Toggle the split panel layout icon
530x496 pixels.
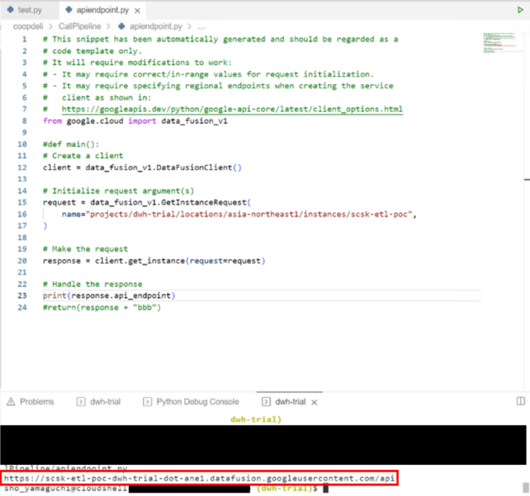(520, 401)
